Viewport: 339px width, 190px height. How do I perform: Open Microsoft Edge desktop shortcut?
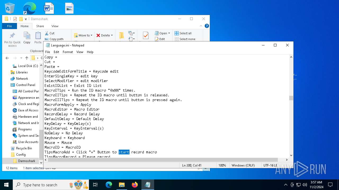click(29, 8)
